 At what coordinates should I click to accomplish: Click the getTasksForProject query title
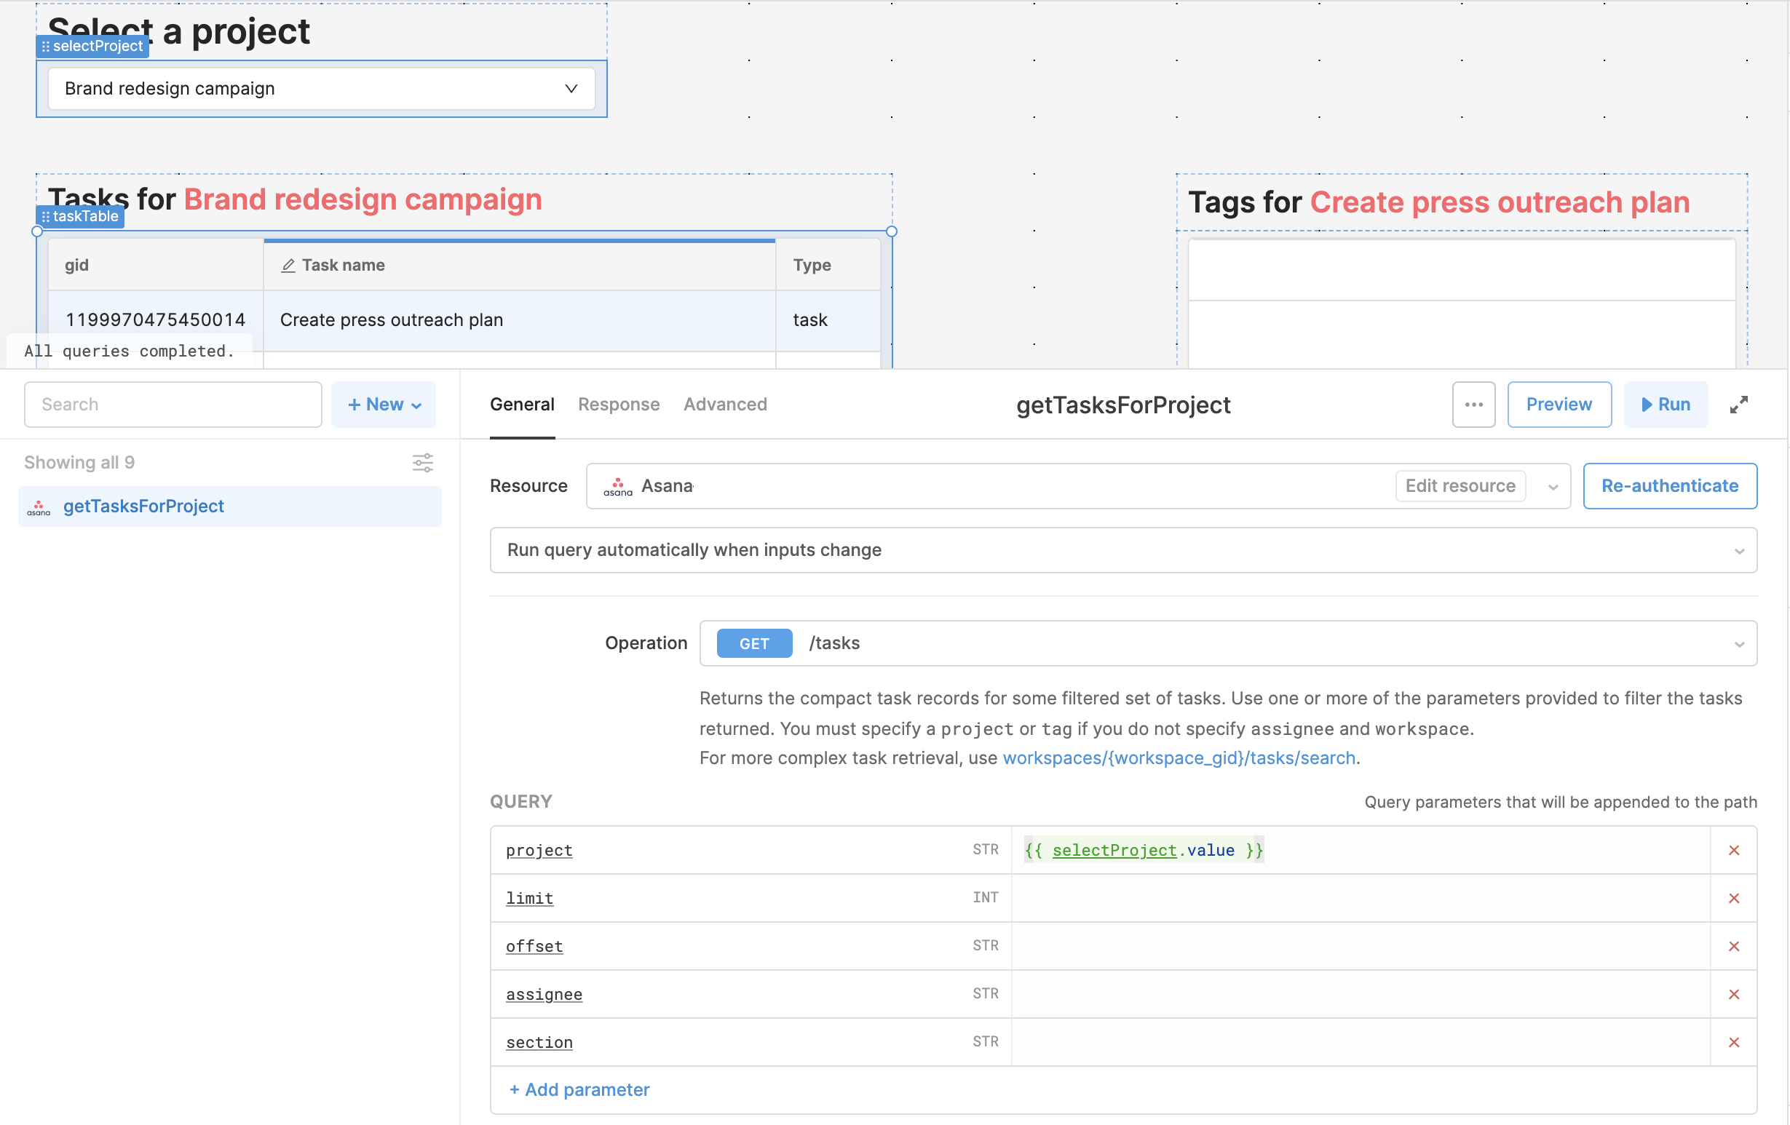click(1123, 405)
